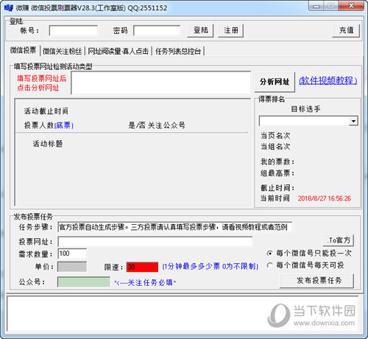Close the window with the red X
Image resolution: width=368 pixels, height=339 pixels.
351,6
